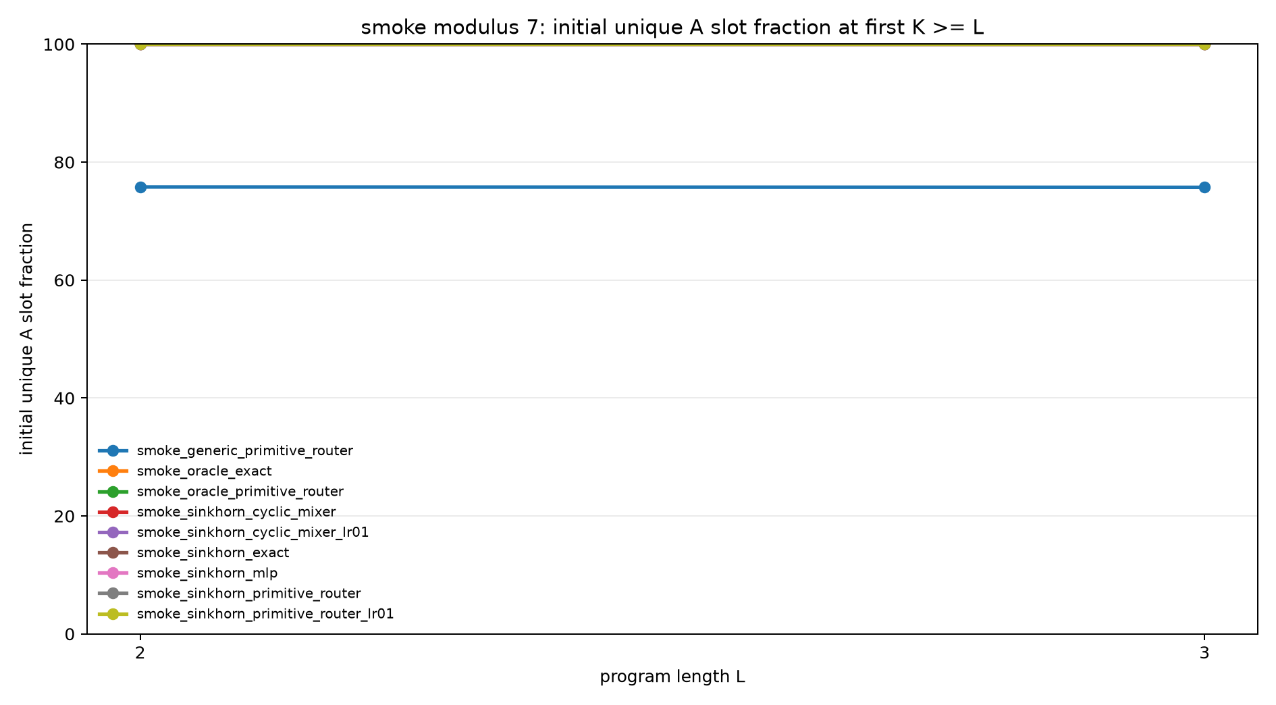Click the x-axis tick label 3
This screenshot has height=705, width=1276.
(x=1204, y=653)
